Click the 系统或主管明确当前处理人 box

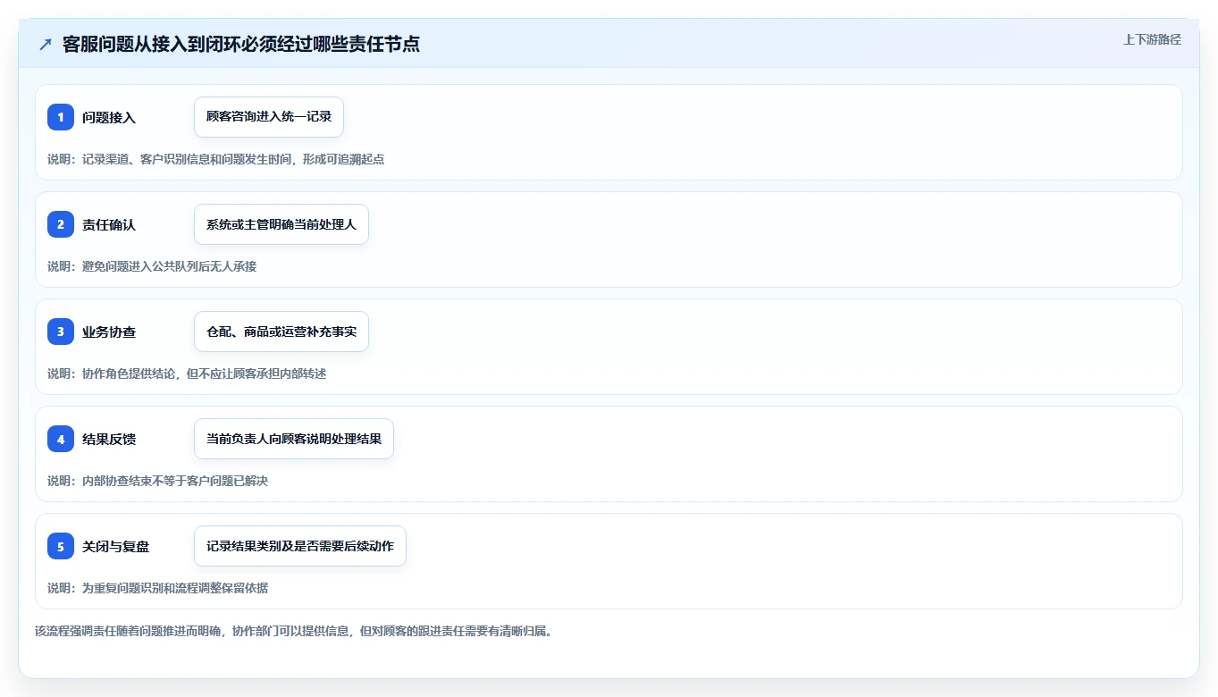[281, 224]
